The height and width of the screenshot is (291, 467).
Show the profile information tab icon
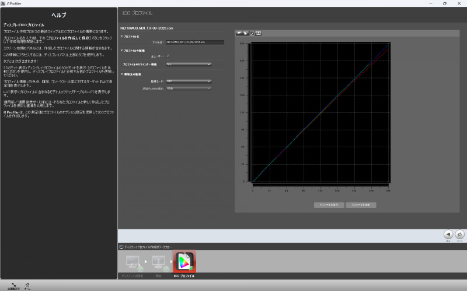pyautogui.click(x=245, y=33)
